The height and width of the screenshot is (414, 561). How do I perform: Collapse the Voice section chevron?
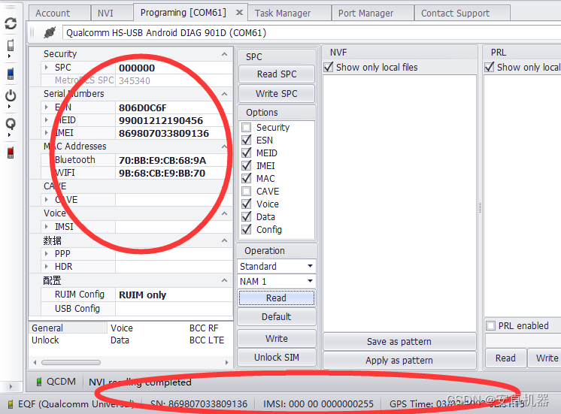(224, 213)
